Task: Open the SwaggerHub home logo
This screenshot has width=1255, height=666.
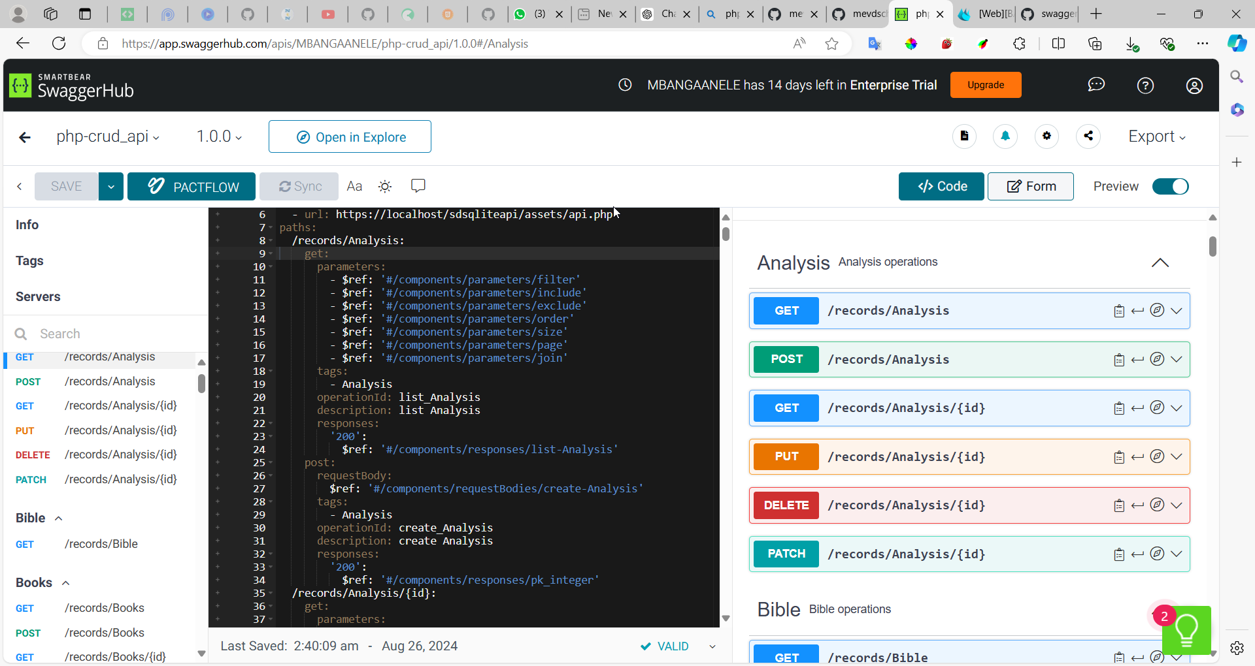Action: pos(72,86)
